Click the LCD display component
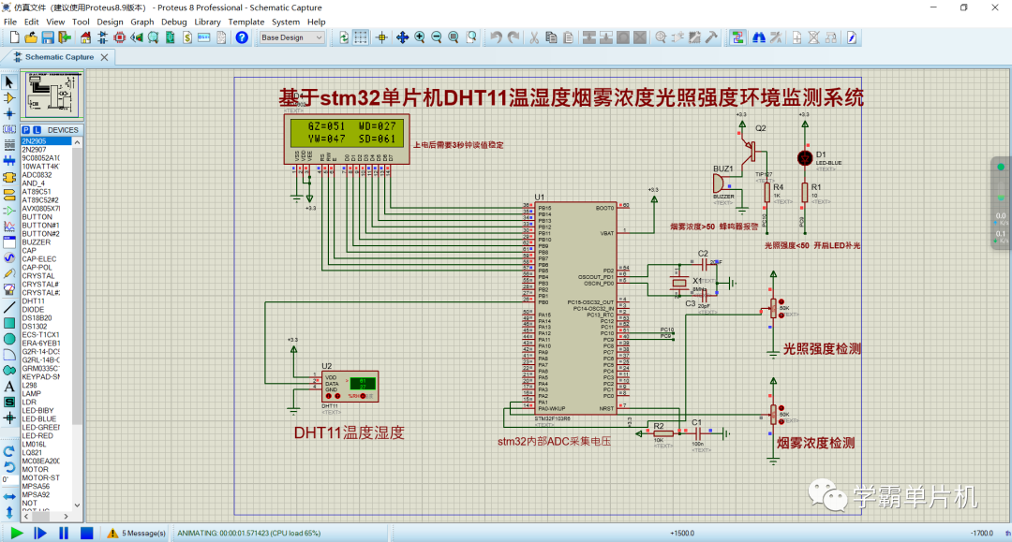This screenshot has height=542, width=1012. (x=347, y=139)
